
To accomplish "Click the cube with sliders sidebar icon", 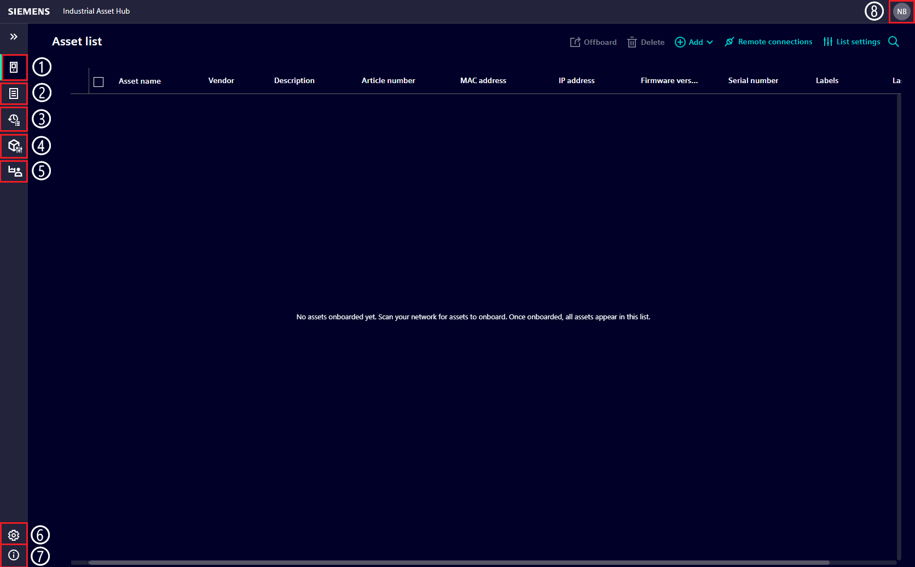I will click(14, 145).
